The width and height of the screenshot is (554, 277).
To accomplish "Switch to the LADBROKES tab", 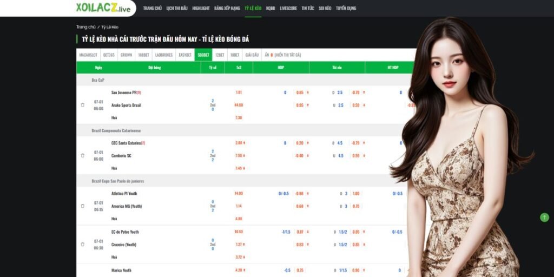I will (x=164, y=55).
